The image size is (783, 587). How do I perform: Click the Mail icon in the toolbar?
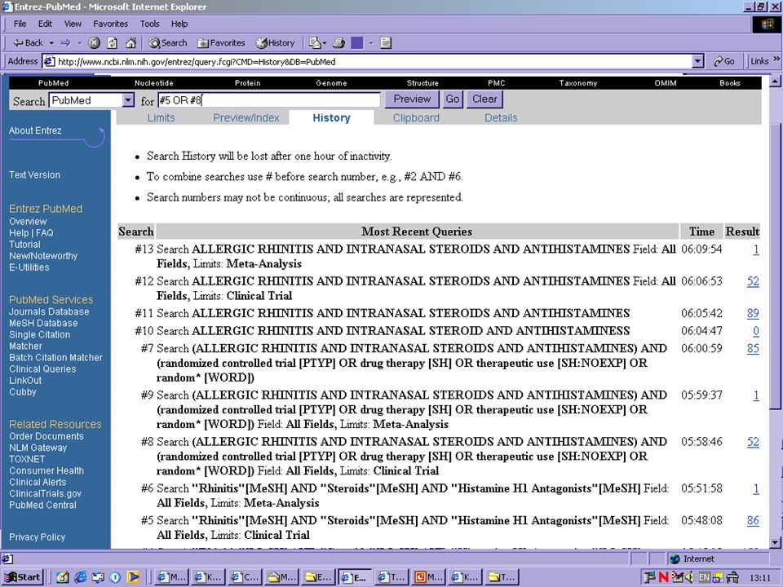(314, 43)
